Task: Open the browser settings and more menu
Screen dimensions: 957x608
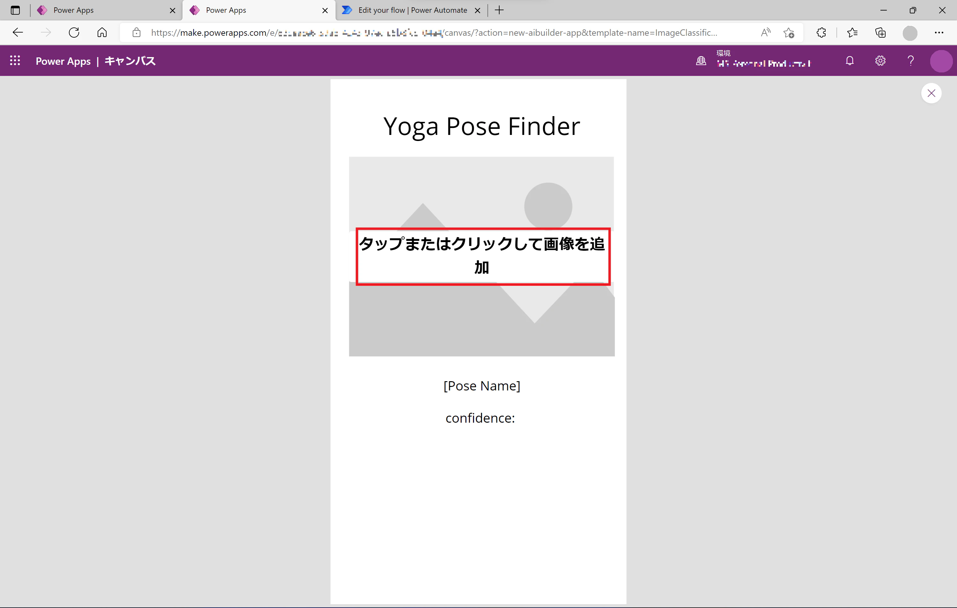Action: click(939, 33)
